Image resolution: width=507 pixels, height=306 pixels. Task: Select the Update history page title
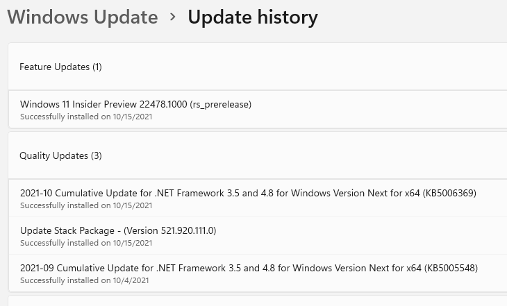(253, 17)
